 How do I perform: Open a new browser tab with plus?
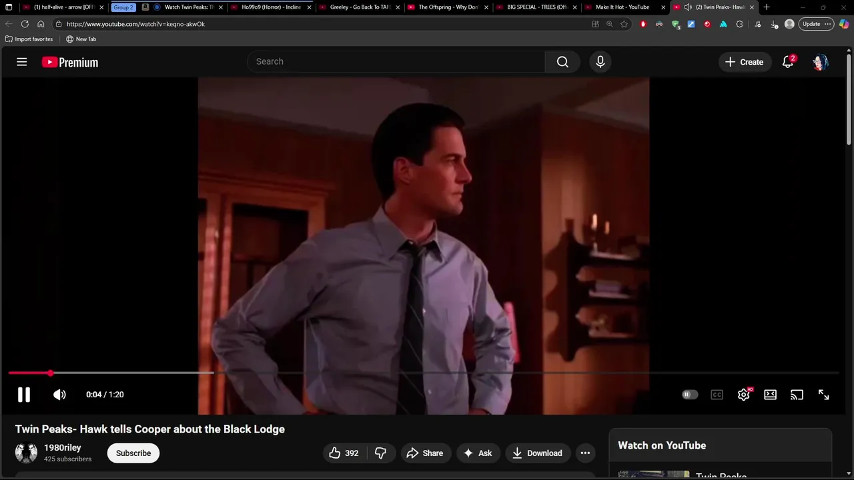coord(766,7)
